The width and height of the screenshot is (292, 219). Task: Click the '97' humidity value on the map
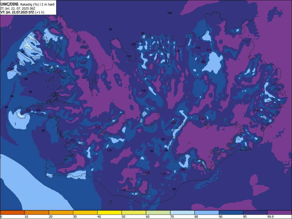coord(23,52)
